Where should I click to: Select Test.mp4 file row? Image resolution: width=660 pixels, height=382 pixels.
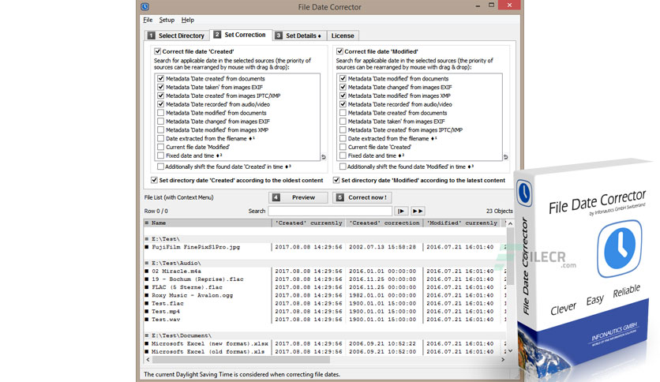[x=324, y=311]
